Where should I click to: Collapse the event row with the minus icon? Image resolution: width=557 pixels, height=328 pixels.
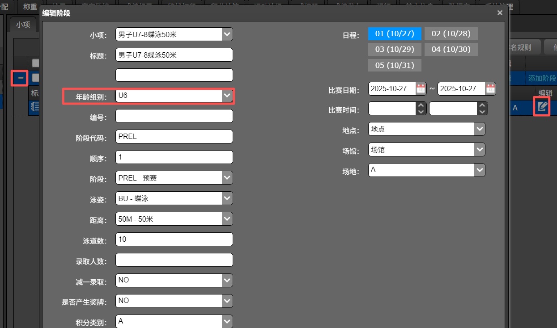[x=20, y=78]
